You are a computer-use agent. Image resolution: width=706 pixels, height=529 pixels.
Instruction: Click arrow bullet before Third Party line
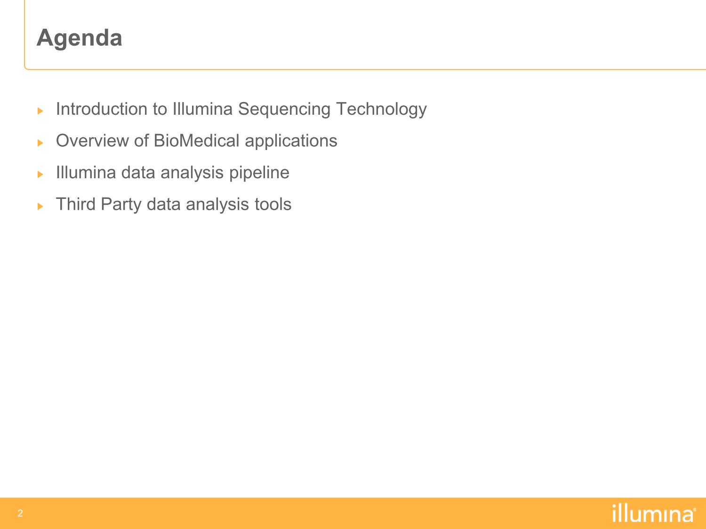point(40,206)
